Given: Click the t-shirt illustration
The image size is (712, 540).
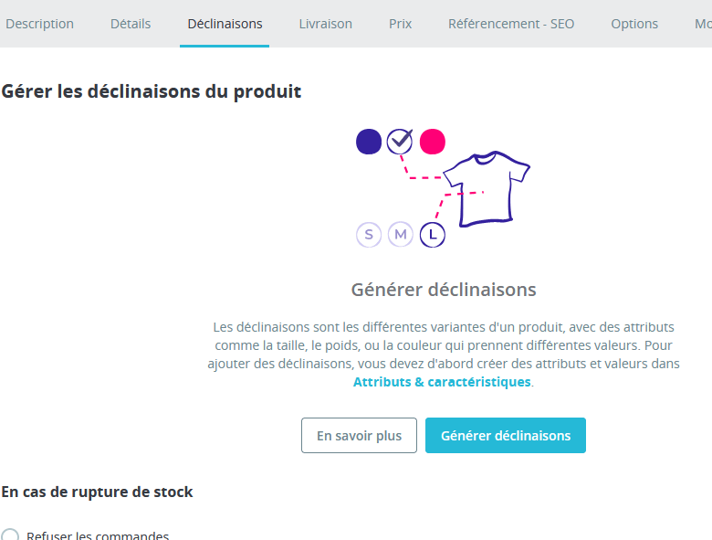Looking at the screenshot, I should pos(485,189).
